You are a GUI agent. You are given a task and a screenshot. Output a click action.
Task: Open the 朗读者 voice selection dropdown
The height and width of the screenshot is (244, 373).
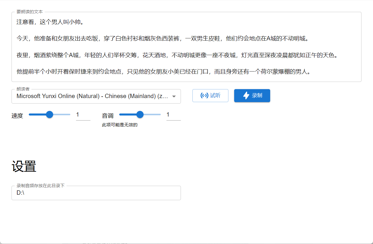tap(96, 96)
